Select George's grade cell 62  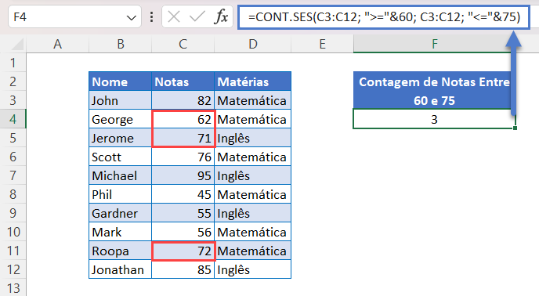pos(183,119)
